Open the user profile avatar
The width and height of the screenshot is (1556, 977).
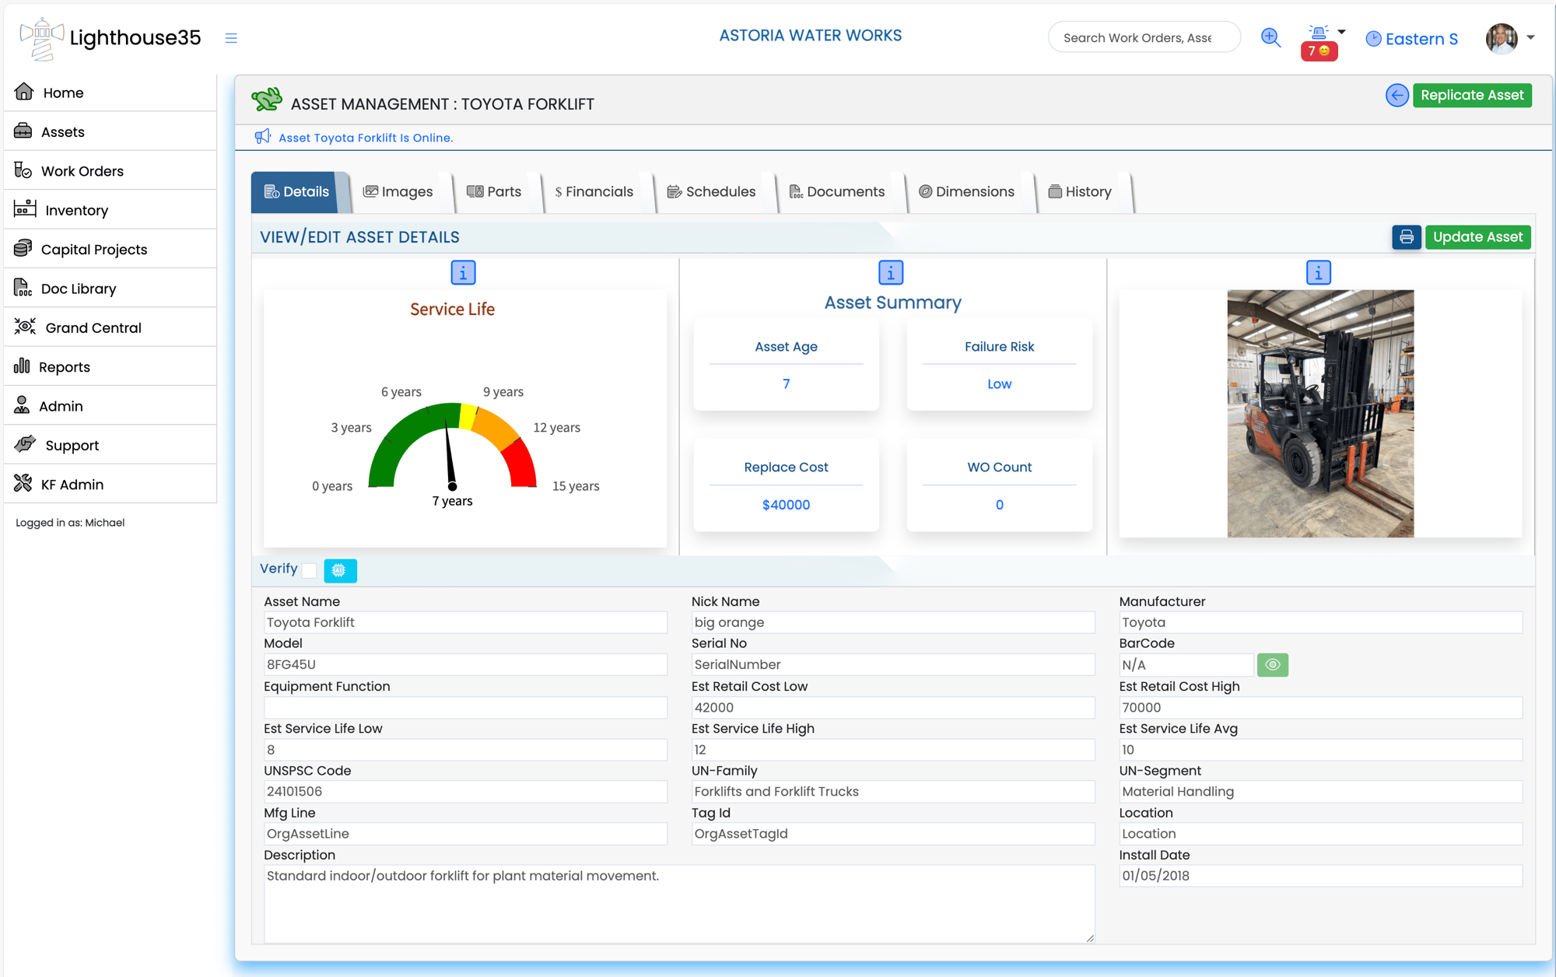pos(1502,38)
